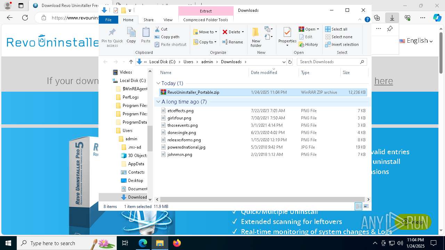This screenshot has height=250, width=445.
Task: Open Move to dropdown
Action: [205, 32]
